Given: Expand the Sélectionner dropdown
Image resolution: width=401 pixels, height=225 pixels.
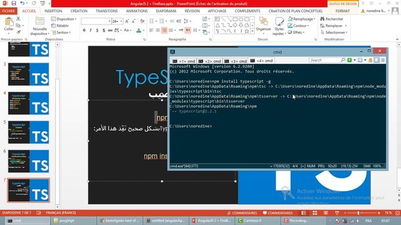Looking at the screenshot, I should [x=334, y=32].
